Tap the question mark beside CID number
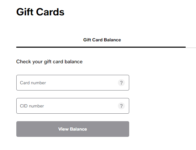Image resolution: width=196 pixels, height=150 pixels. (x=121, y=106)
